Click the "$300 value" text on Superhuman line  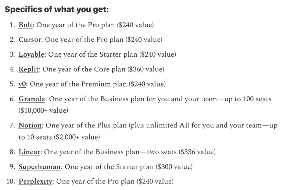(x=174, y=167)
